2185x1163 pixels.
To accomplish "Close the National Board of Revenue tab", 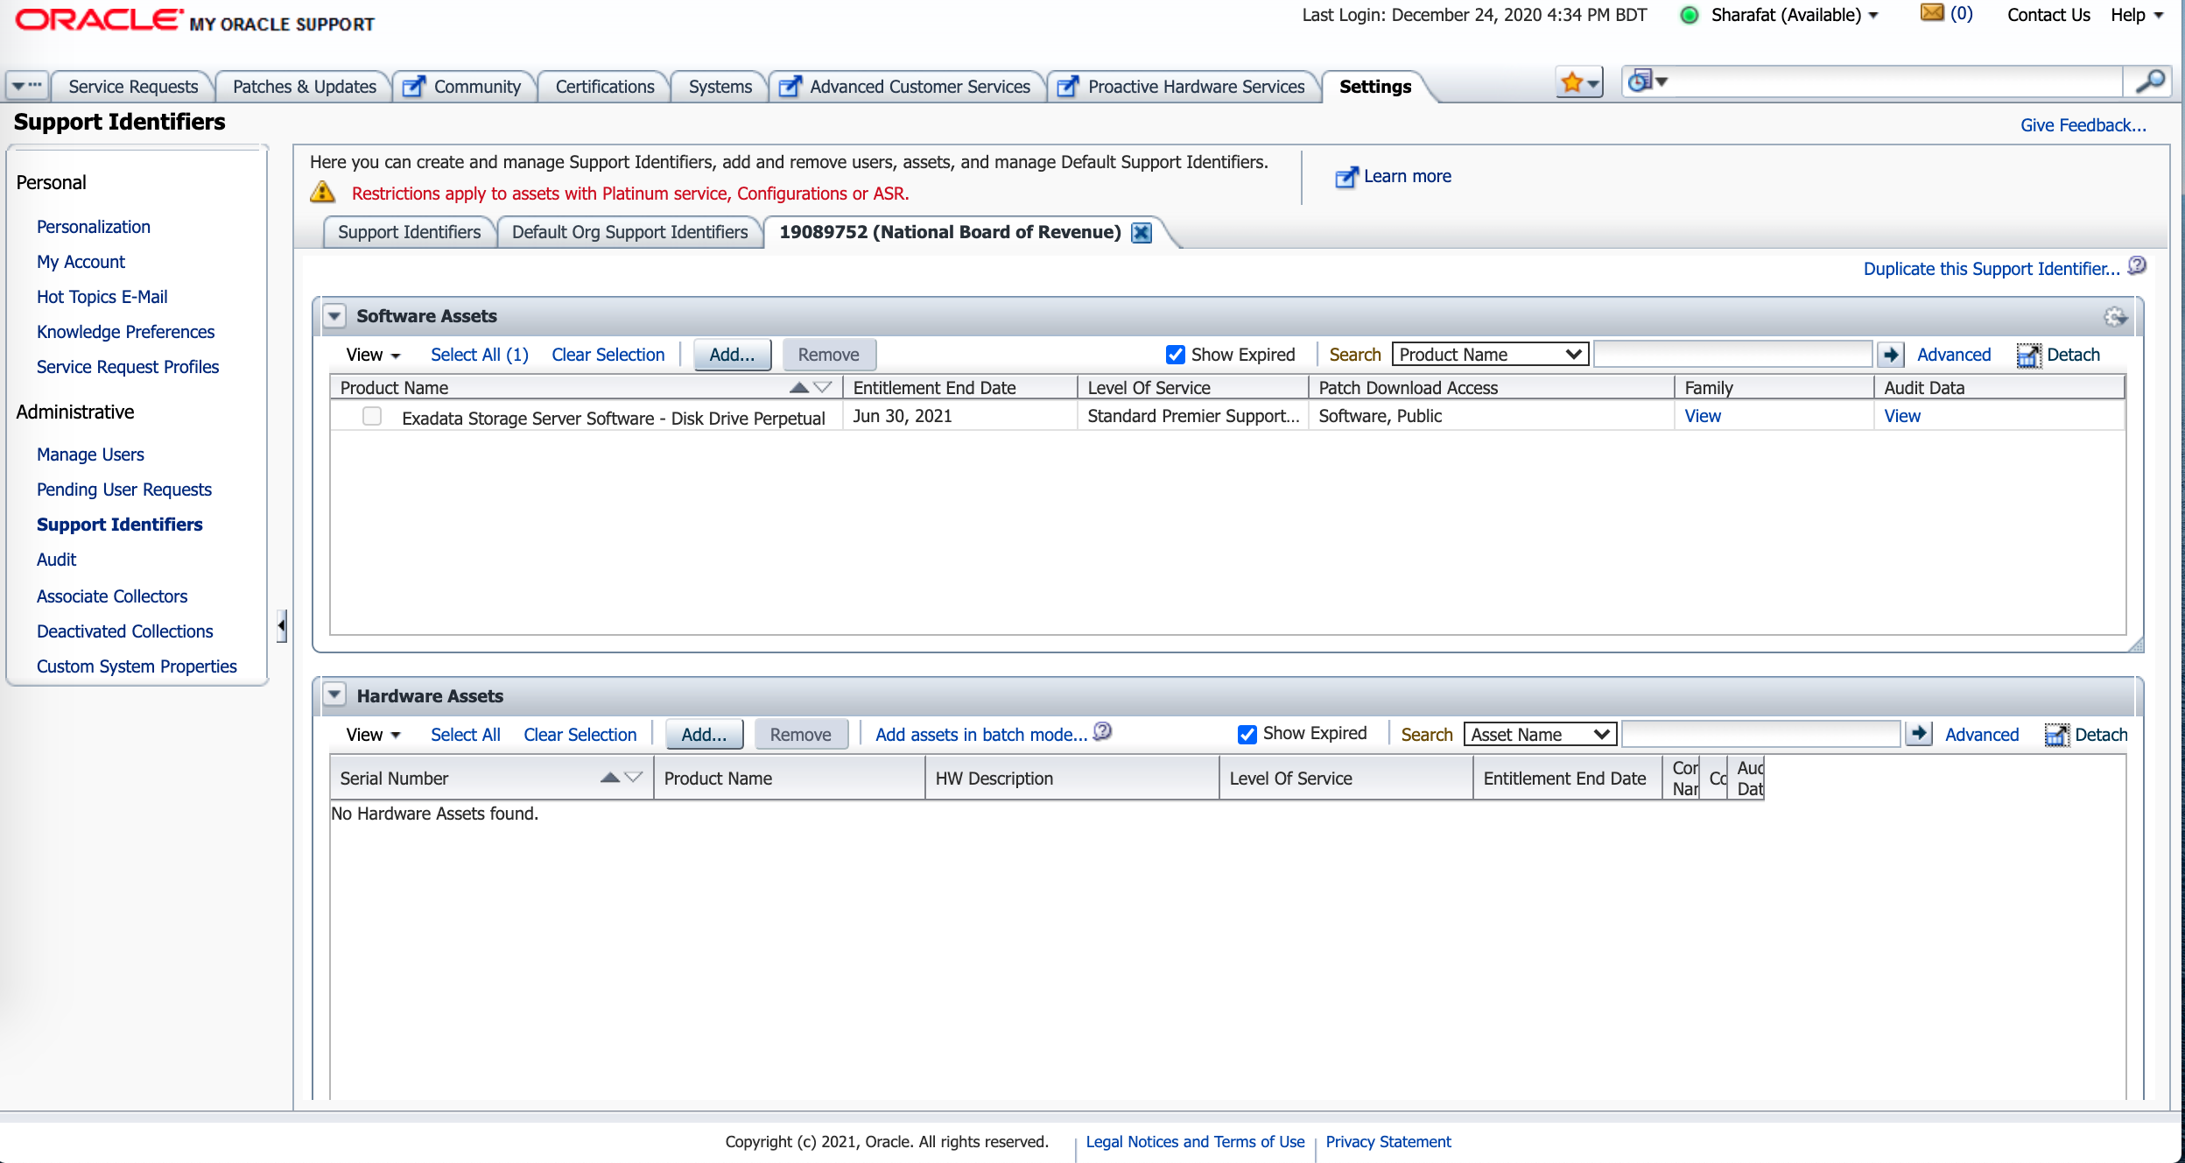I will coord(1142,233).
